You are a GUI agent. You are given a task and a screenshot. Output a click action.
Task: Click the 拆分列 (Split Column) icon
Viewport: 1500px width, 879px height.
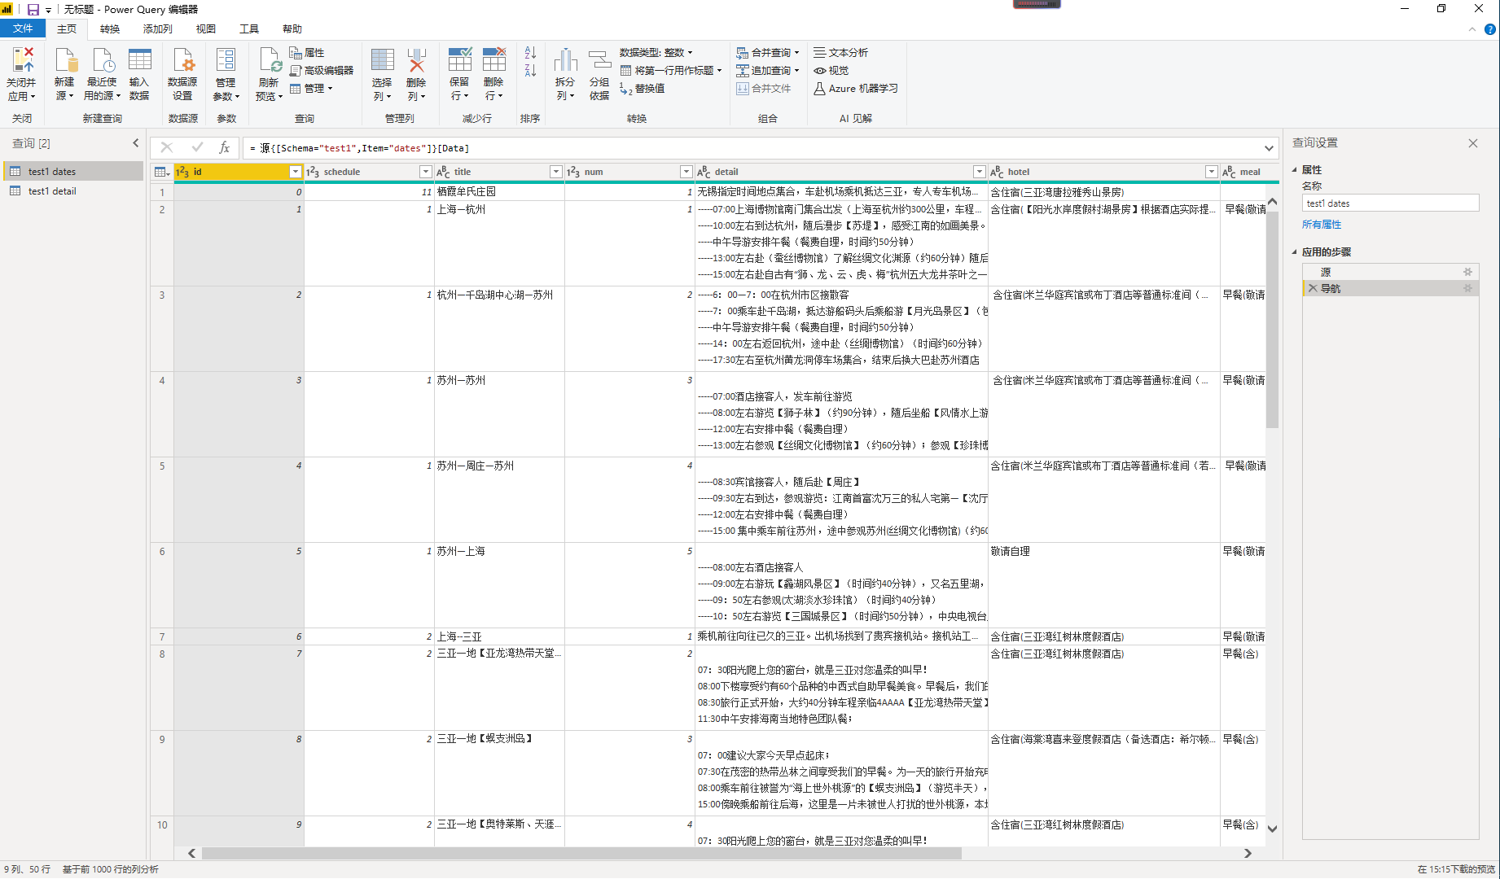(565, 61)
